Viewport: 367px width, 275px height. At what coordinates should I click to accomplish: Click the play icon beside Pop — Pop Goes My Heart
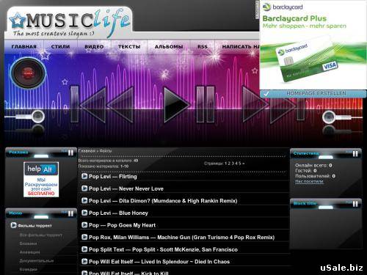pyautogui.click(x=84, y=225)
